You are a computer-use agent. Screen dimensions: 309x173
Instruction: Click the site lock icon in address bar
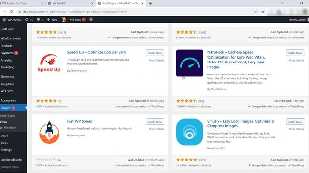coord(19,12)
